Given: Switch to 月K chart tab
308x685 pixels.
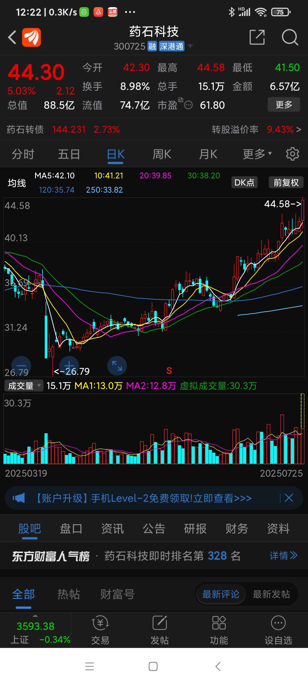Looking at the screenshot, I should tap(208, 154).
